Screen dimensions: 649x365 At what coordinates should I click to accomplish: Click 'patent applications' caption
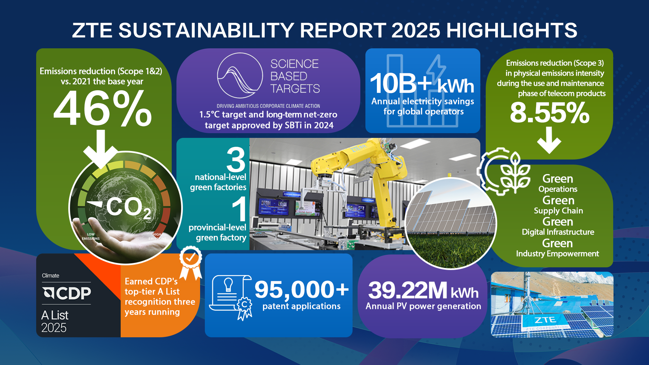point(302,306)
